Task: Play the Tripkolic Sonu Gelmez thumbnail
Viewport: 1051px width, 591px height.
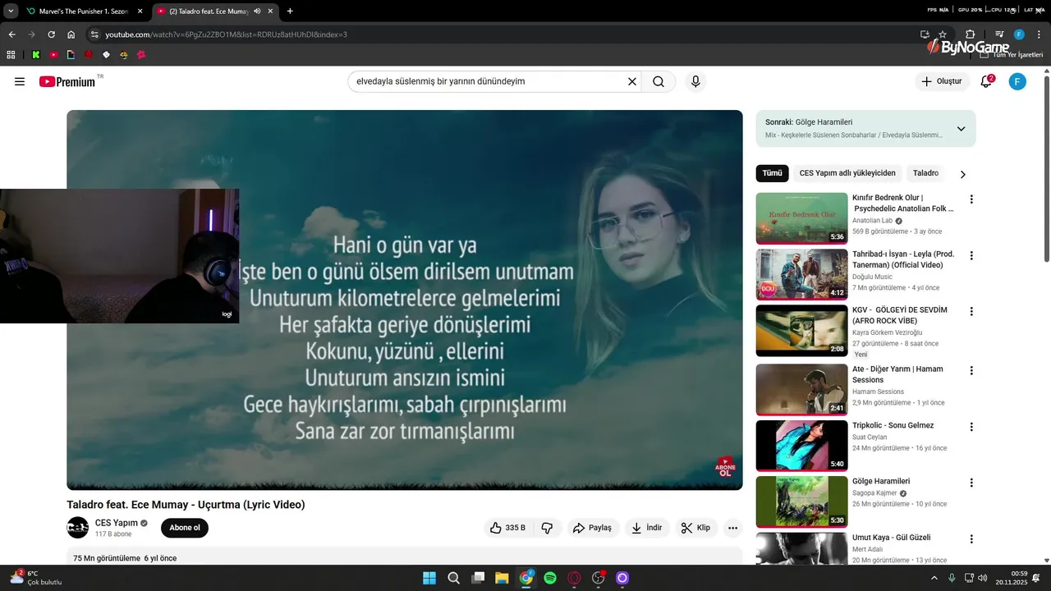Action: [x=801, y=446]
